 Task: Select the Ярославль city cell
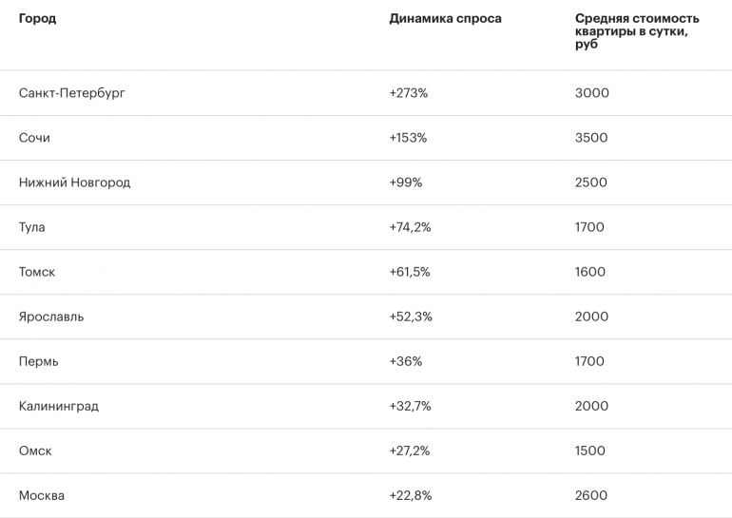pyautogui.click(x=51, y=317)
